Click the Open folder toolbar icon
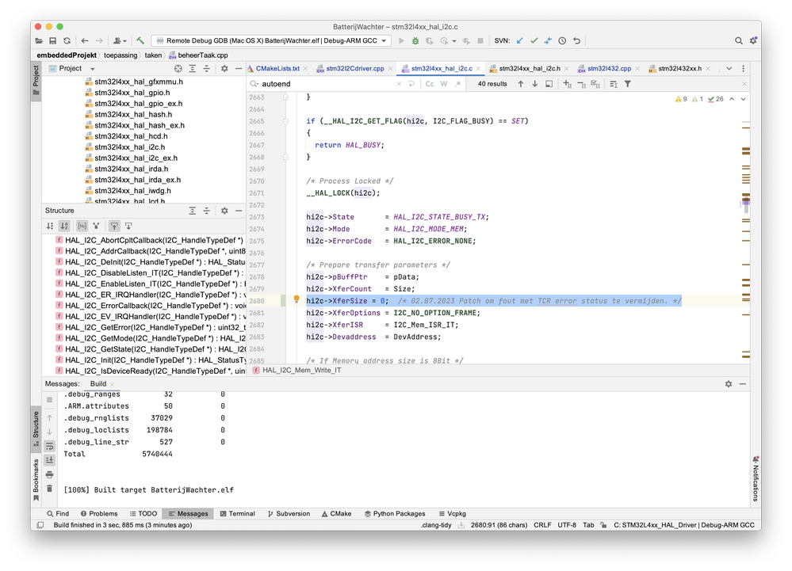792x571 pixels. point(39,41)
